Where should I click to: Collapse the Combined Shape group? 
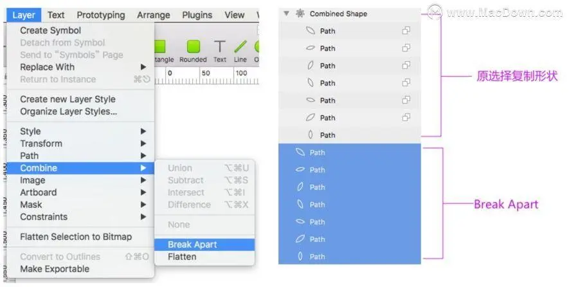coord(286,14)
